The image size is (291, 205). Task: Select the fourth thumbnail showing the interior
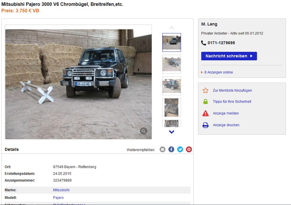coord(172,107)
